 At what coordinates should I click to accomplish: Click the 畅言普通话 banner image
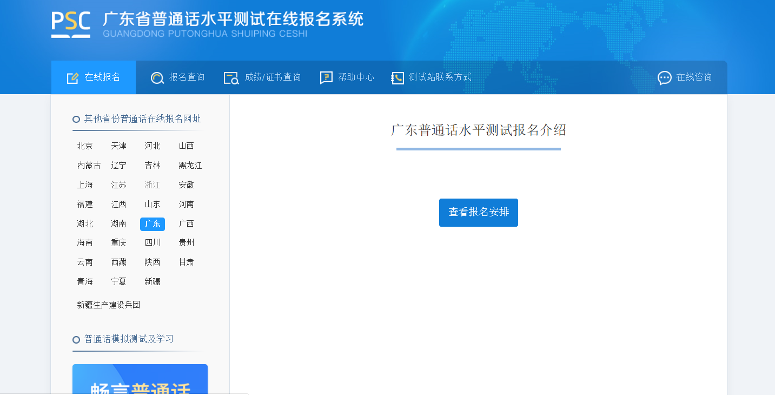(x=140, y=380)
